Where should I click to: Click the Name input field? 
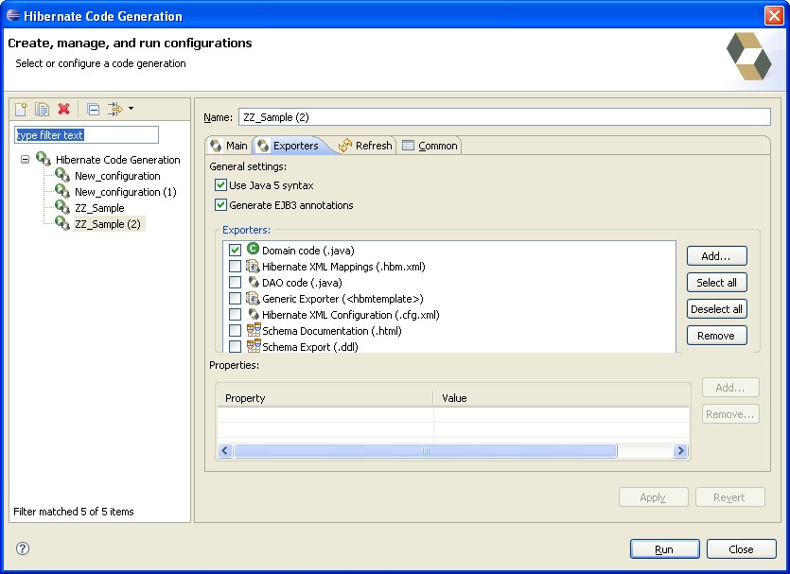coord(503,117)
